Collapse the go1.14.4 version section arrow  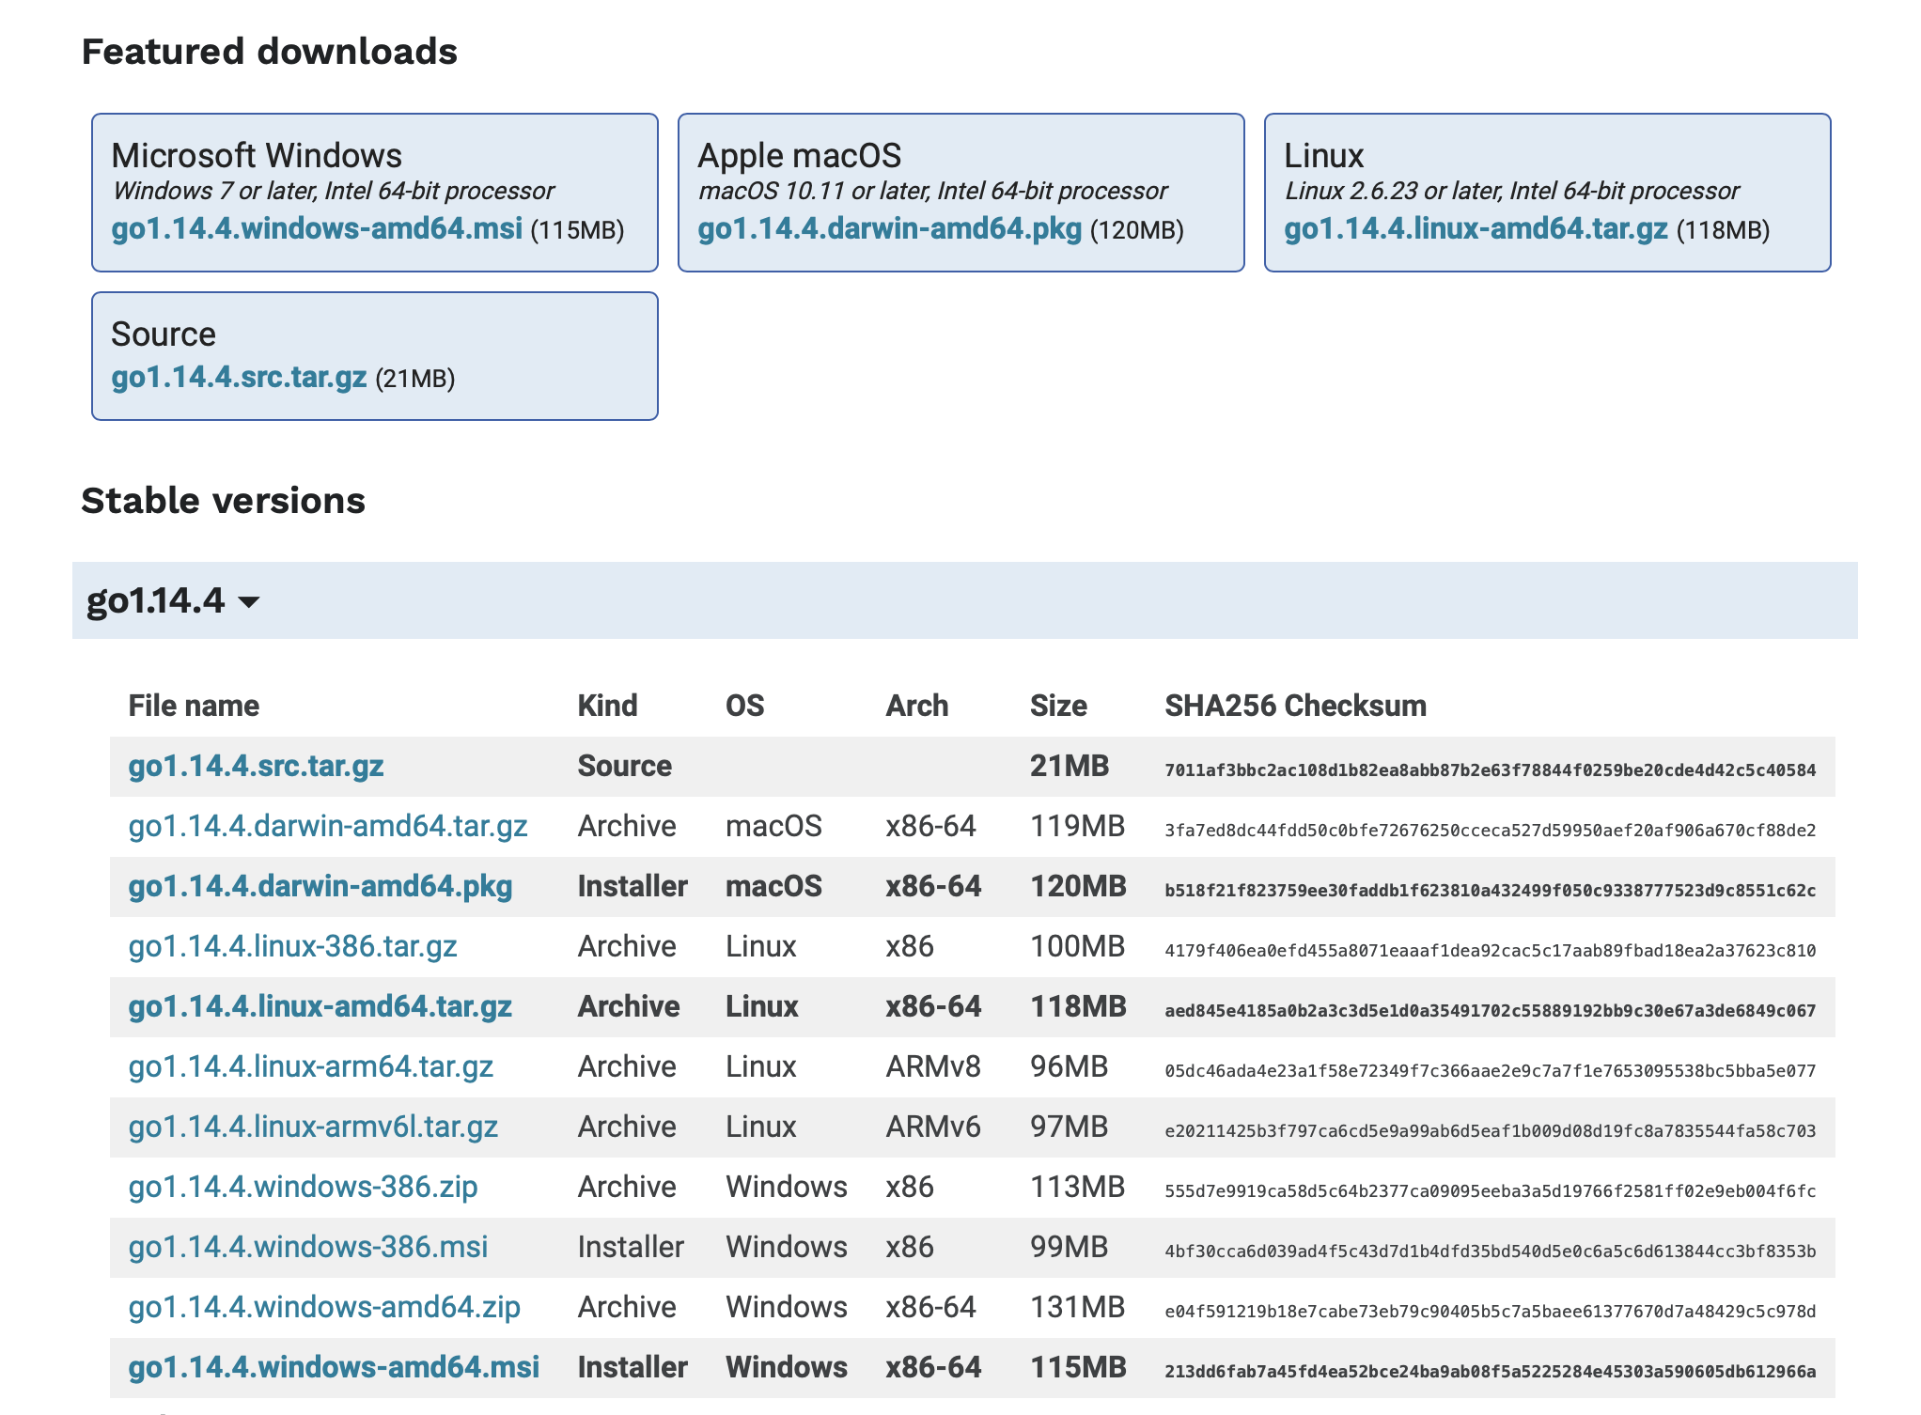point(249,602)
